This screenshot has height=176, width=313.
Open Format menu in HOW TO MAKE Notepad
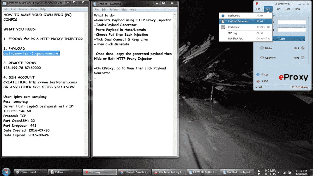coord(23,9)
